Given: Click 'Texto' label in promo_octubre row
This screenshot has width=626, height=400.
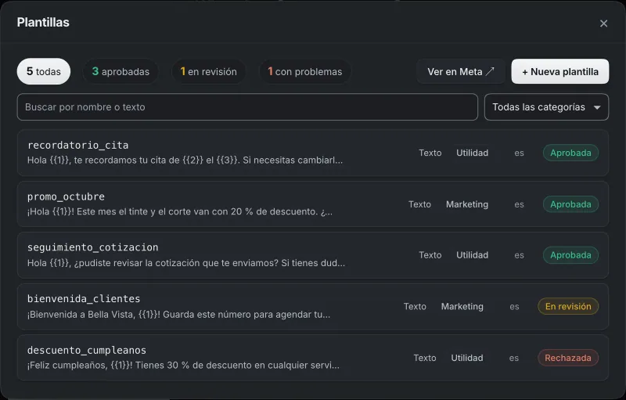Looking at the screenshot, I should pos(419,204).
